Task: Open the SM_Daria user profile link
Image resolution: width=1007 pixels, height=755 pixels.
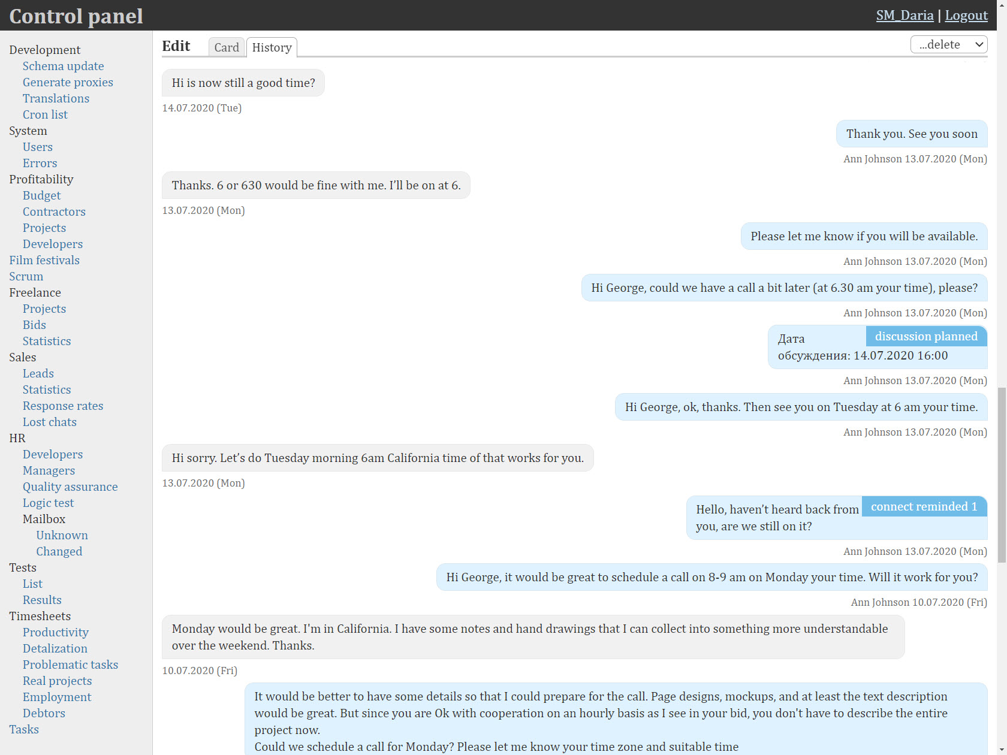Action: click(905, 16)
